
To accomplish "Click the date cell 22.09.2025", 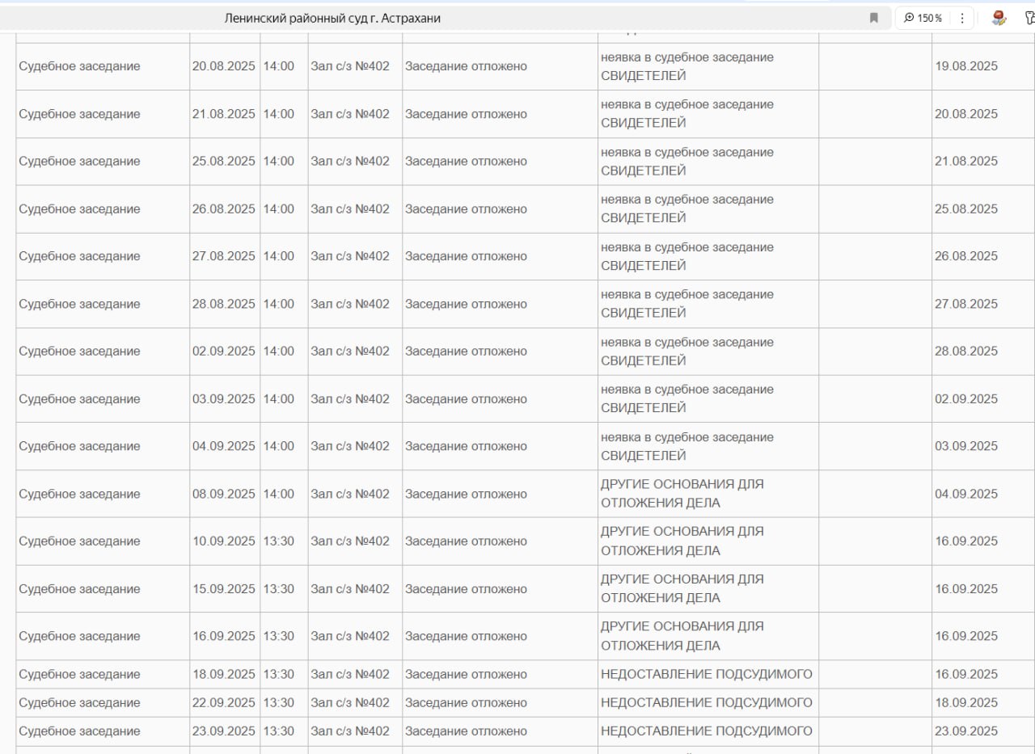I will tap(223, 703).
